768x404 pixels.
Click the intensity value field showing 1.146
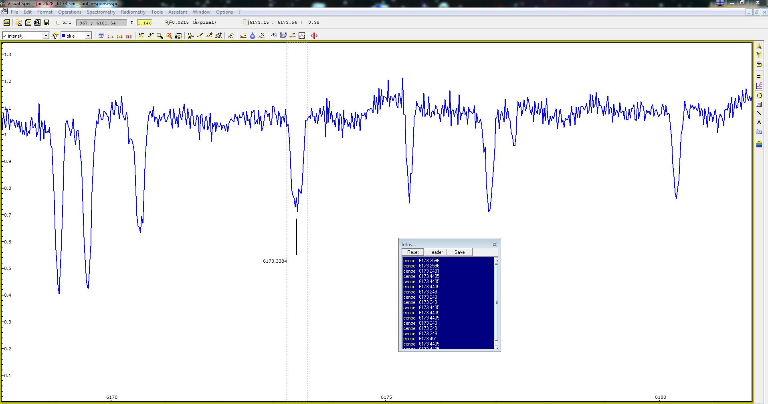pos(144,23)
